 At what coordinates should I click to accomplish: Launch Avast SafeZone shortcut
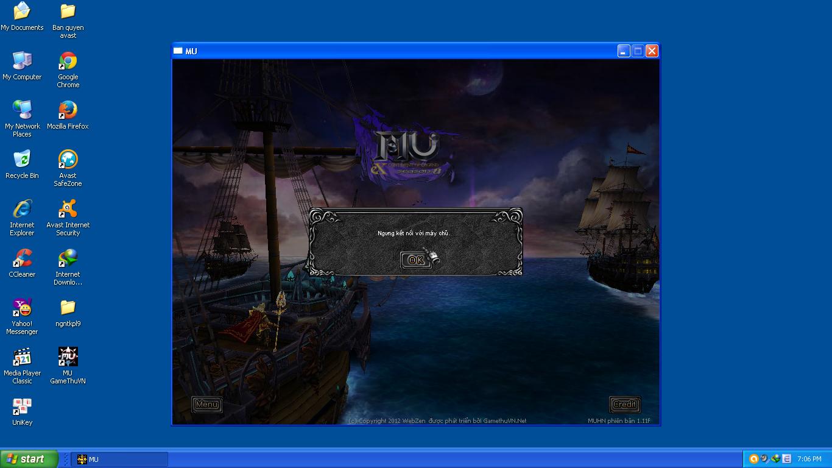point(68,168)
